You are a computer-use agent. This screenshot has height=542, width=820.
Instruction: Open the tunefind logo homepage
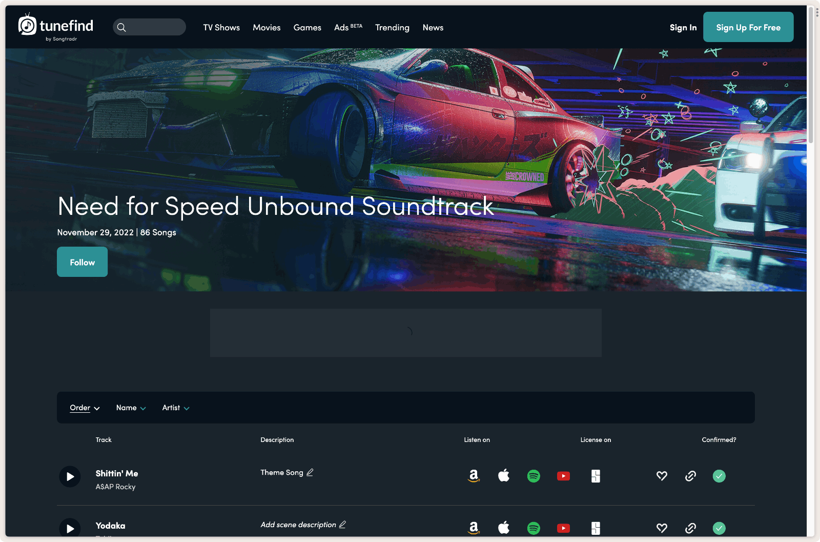click(56, 27)
